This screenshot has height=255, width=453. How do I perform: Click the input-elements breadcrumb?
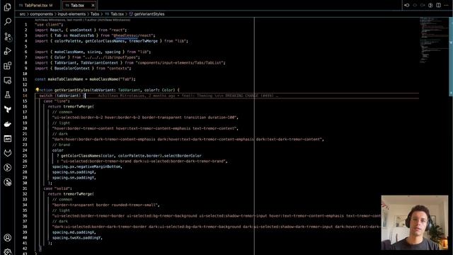pos(71,14)
